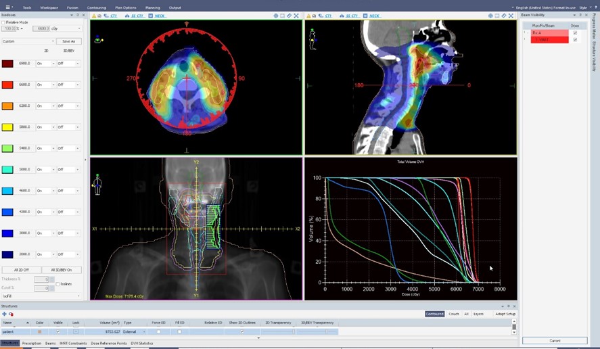Click the window layout icon in axial view header
Screen dimensions: 600x349
[x=283, y=16]
